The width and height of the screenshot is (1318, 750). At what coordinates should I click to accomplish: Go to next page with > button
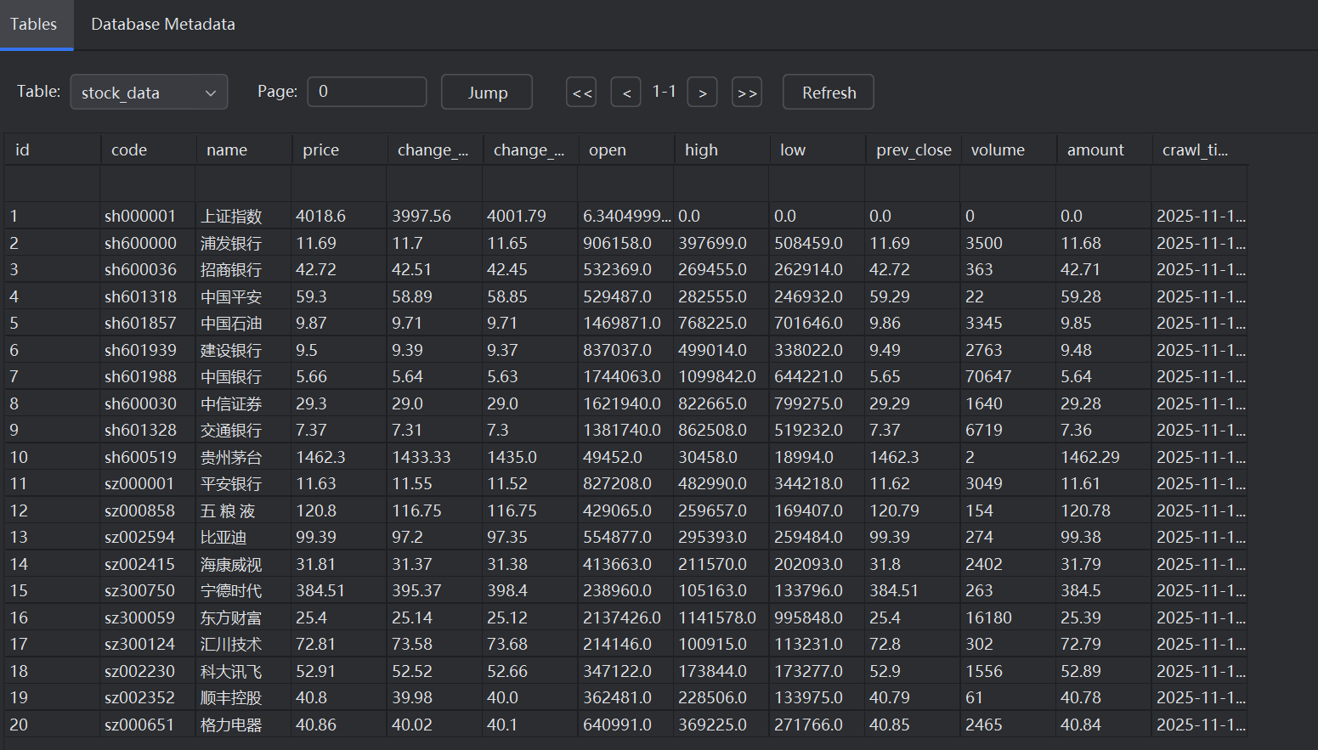tap(703, 93)
